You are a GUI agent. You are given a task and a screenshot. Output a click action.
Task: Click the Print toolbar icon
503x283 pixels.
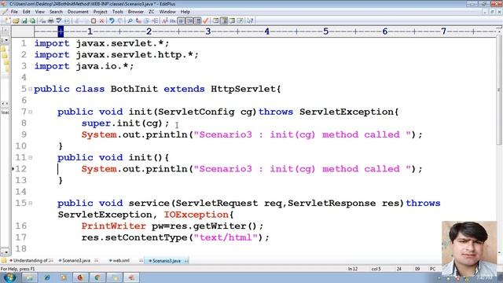tap(50, 20)
